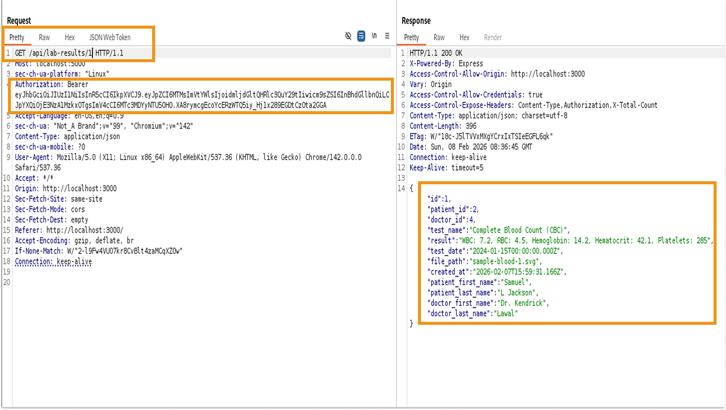
Task: Switch Request view to Raw tab
Action: click(x=44, y=37)
